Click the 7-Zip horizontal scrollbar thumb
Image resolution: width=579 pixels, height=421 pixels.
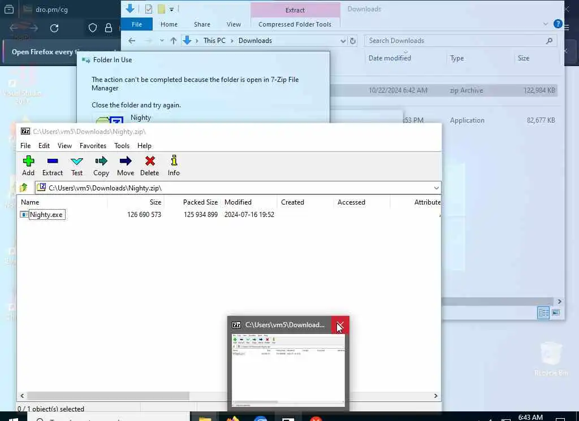tap(108, 396)
